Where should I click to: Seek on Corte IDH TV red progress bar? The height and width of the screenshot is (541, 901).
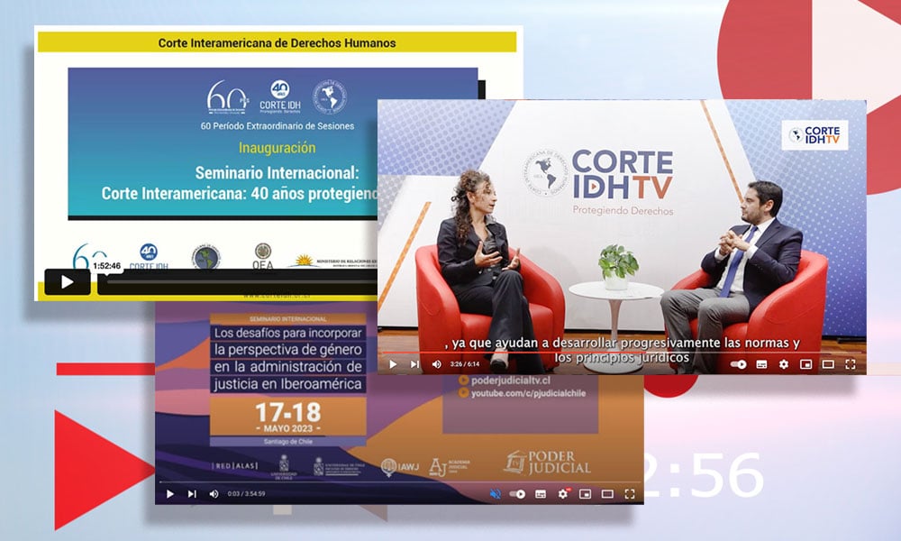pyautogui.click(x=622, y=353)
